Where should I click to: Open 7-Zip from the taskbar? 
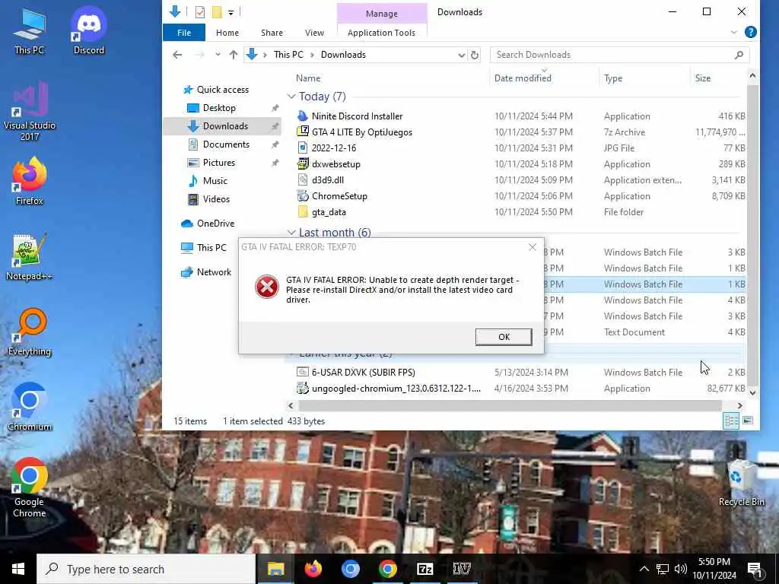coord(424,569)
